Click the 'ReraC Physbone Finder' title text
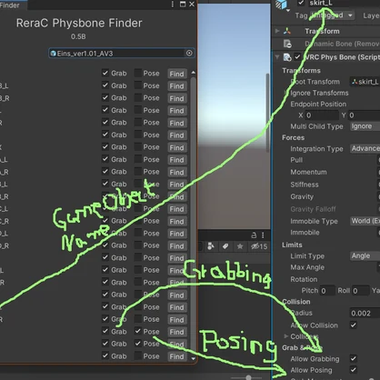Screen dimensions: 380x380 pyautogui.click(x=79, y=23)
